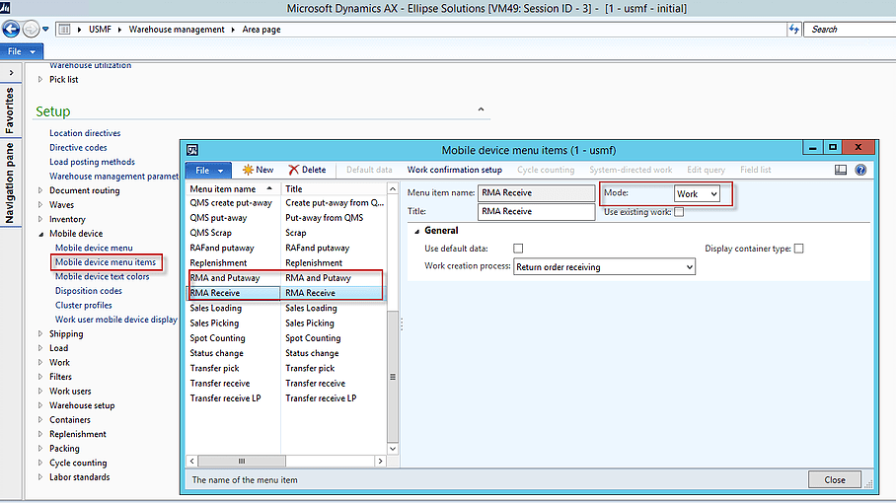Open the Mobile device menu items link
This screenshot has width=896, height=503.
(106, 262)
